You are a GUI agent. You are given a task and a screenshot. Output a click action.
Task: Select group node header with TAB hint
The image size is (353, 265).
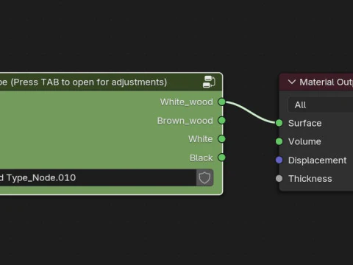tap(111, 82)
